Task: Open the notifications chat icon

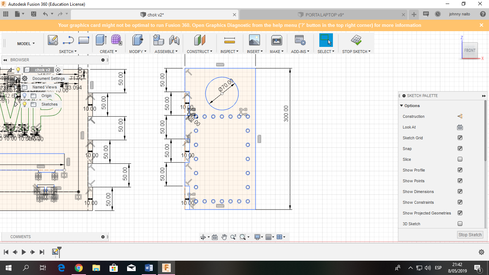Action: click(x=426, y=14)
